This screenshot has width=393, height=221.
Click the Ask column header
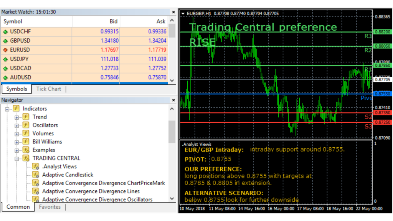144,21
